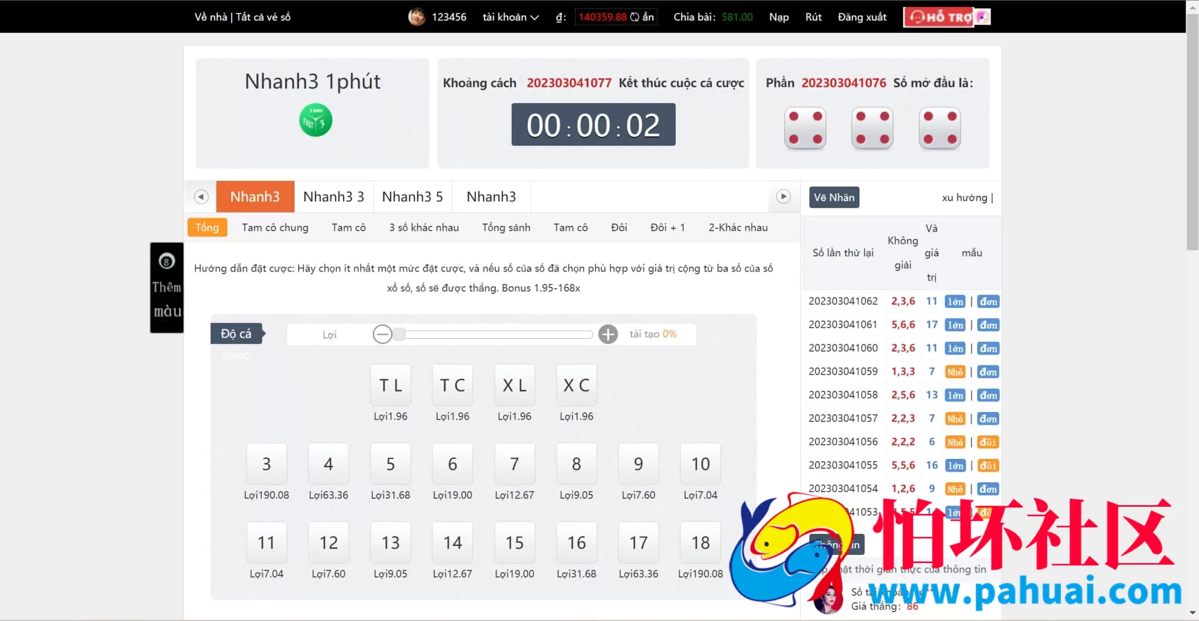
Task: Click the Đăng xuất logout link
Action: pos(862,17)
